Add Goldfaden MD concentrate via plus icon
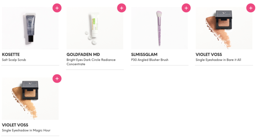This screenshot has width=258, height=140. pyautogui.click(x=121, y=8)
